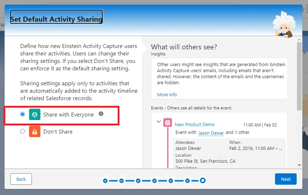Click the green globe Share with Everyone icon
308x195 pixels.
pos(35,115)
